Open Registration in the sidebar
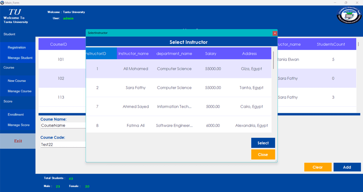The image size is (363, 192). click(17, 47)
